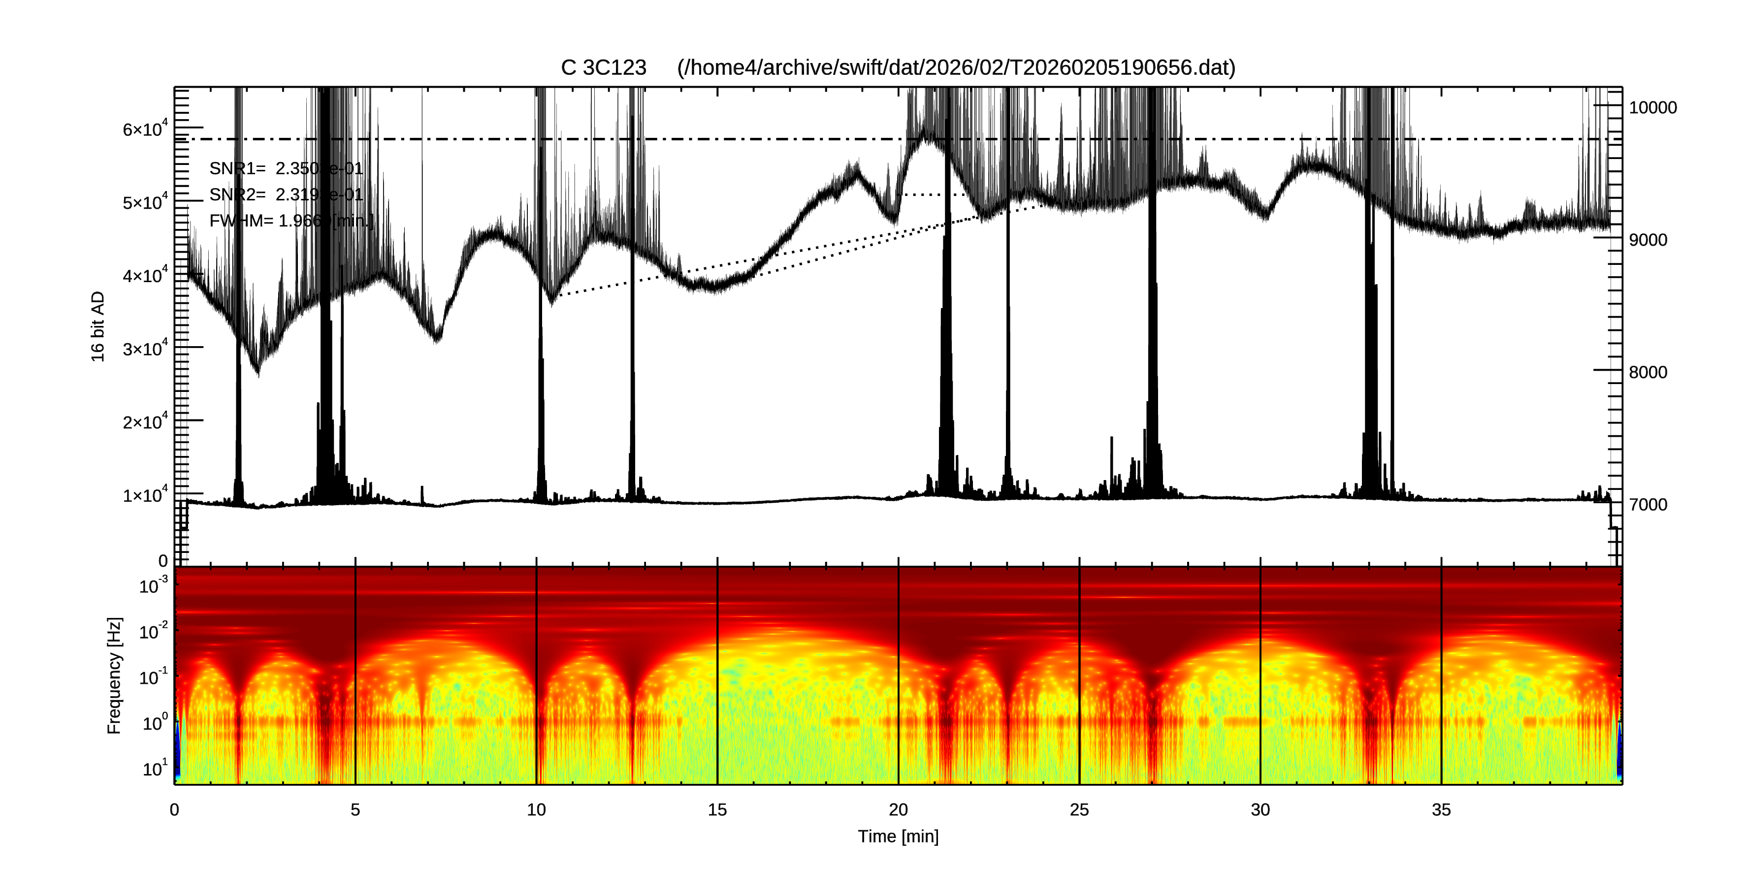Image resolution: width=1744 pixels, height=872 pixels.
Task: Click the archive file path in the title
Action: point(956,68)
